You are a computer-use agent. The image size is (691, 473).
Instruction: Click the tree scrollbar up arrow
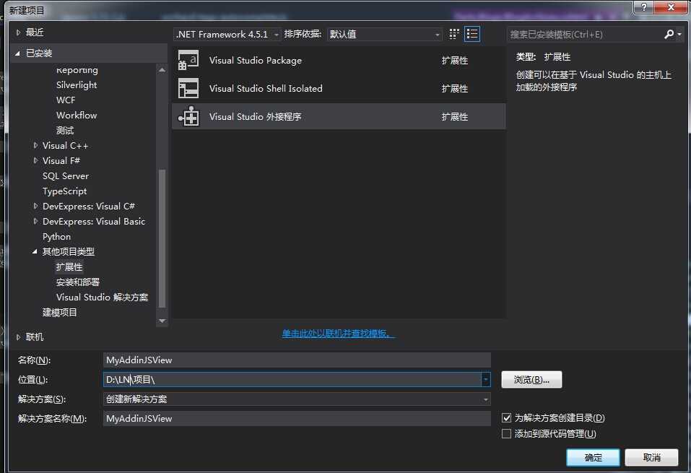162,69
